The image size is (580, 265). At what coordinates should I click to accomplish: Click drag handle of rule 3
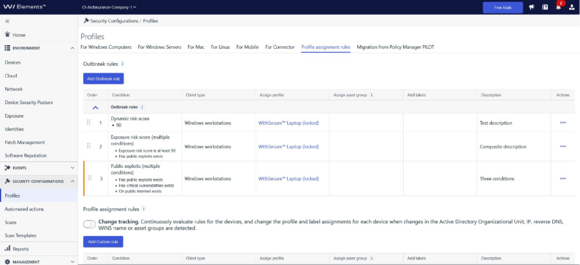89,179
